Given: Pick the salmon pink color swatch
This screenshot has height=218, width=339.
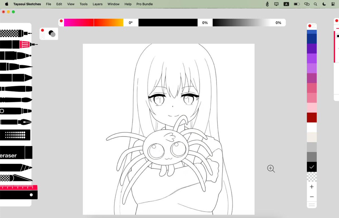Looking at the screenshot, I should pos(312,98).
